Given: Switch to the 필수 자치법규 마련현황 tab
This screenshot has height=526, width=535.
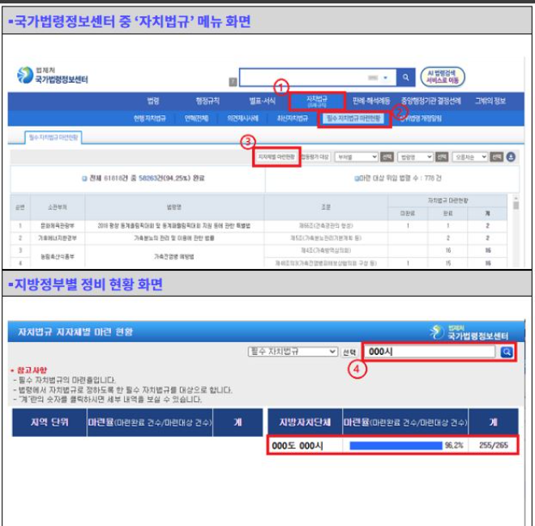Looking at the screenshot, I should pyautogui.click(x=53, y=138).
